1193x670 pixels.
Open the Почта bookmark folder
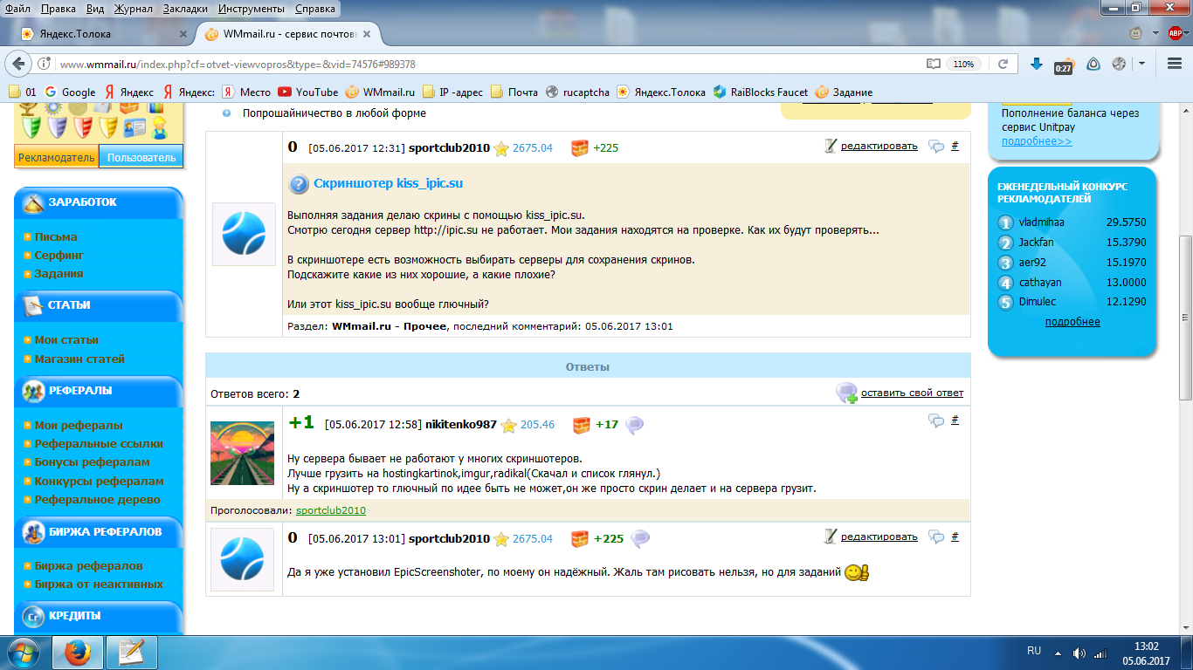(x=514, y=92)
